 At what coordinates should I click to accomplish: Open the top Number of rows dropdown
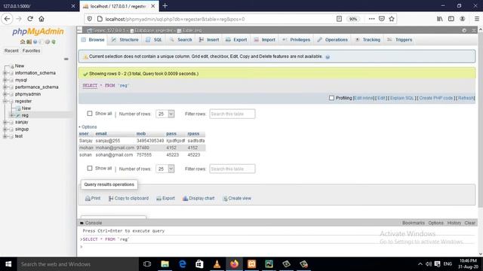click(165, 114)
